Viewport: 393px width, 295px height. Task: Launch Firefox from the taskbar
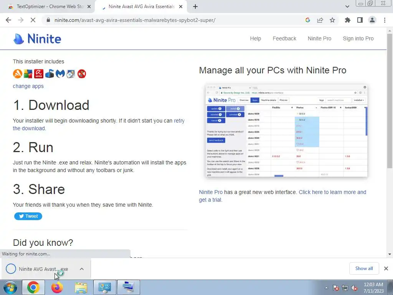[x=57, y=287]
